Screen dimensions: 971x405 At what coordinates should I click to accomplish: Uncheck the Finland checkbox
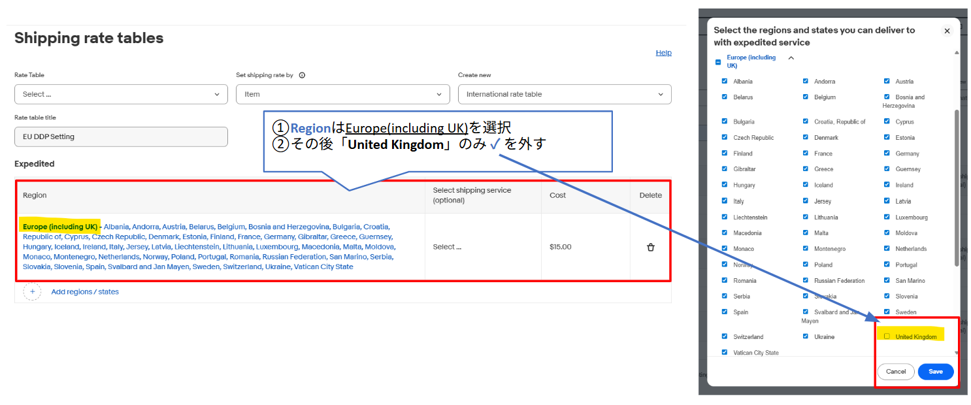[724, 153]
